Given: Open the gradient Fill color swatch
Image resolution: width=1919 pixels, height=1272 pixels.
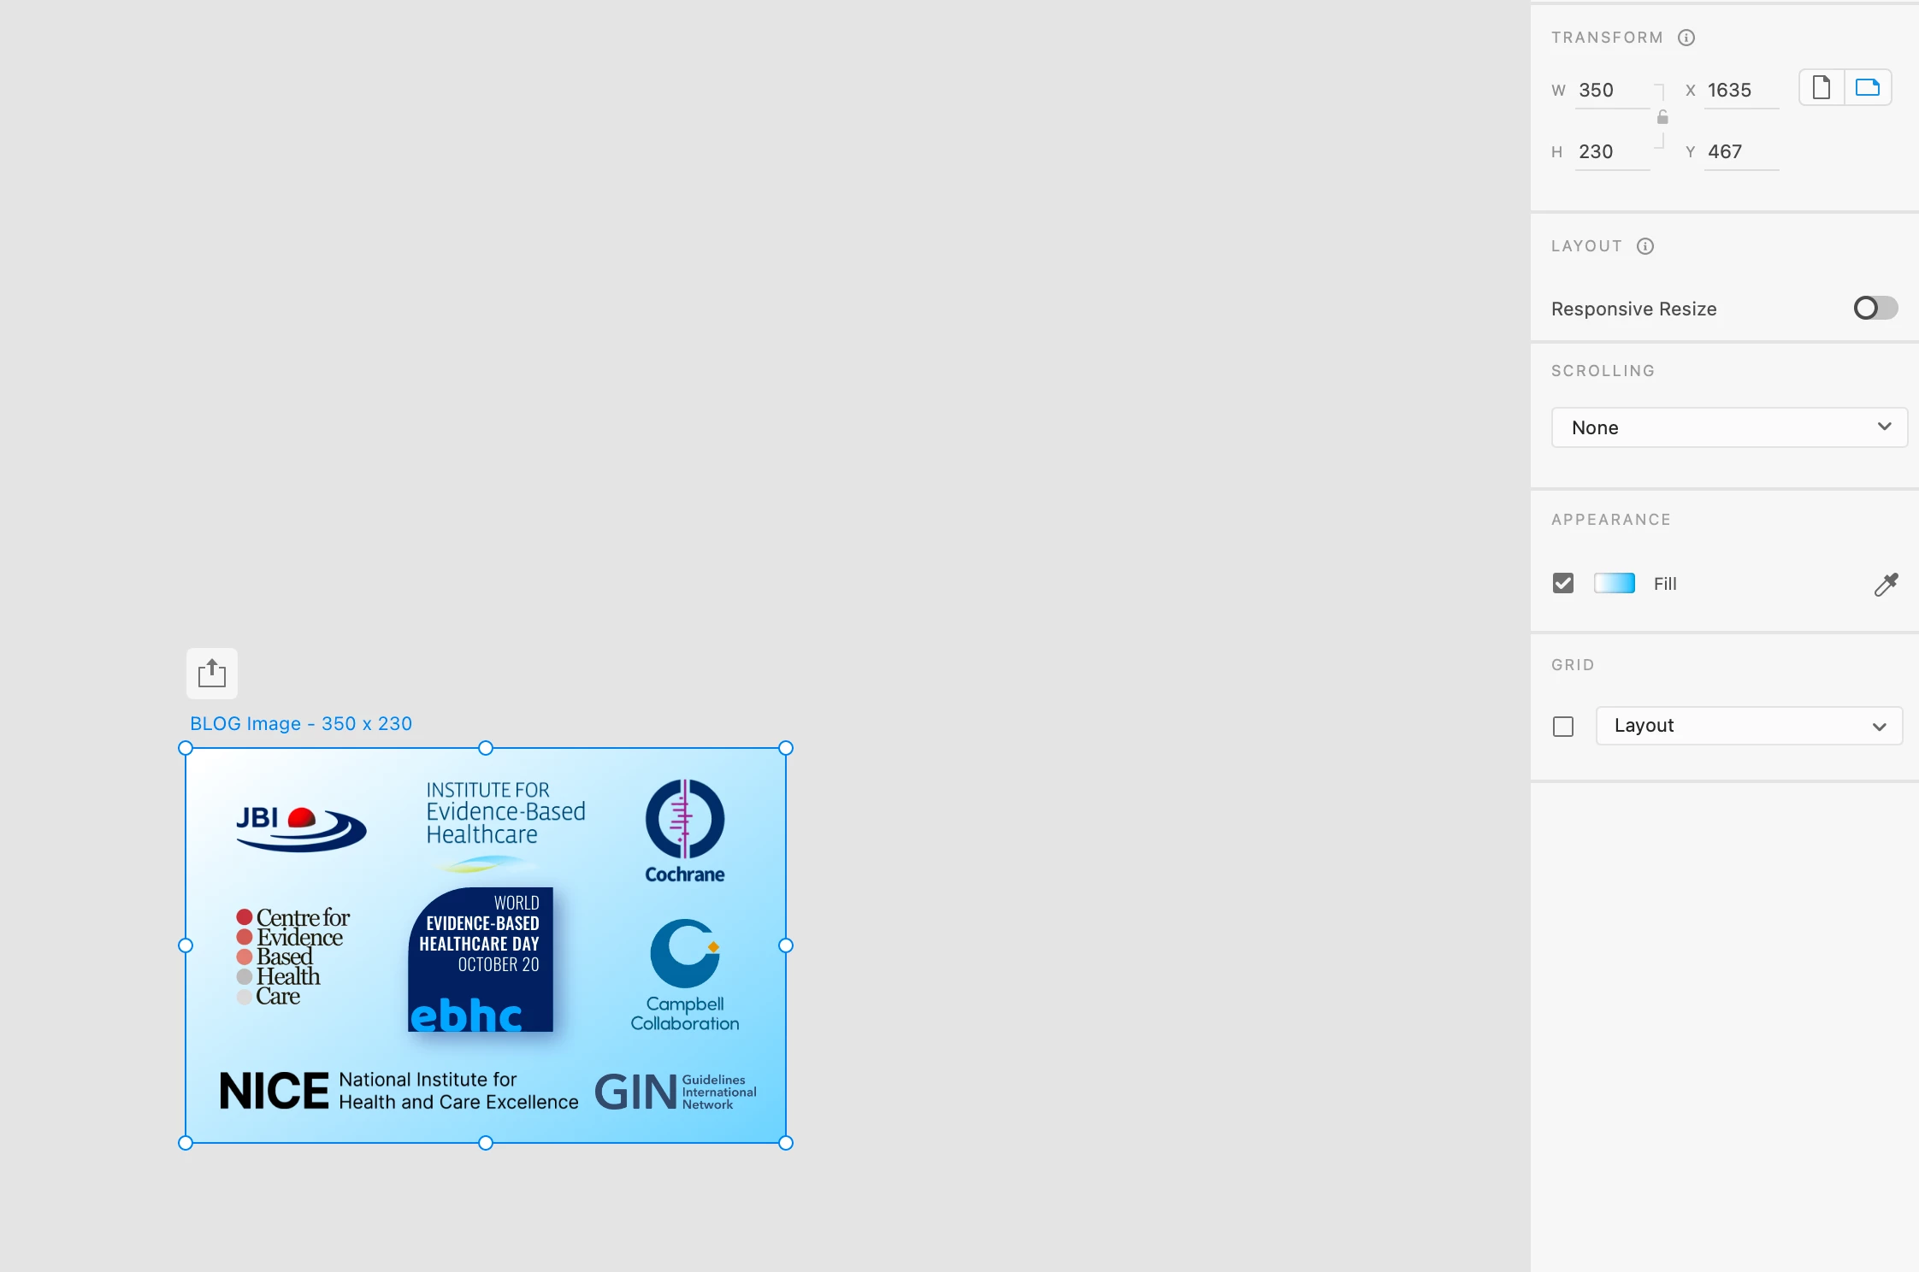Looking at the screenshot, I should (x=1615, y=583).
